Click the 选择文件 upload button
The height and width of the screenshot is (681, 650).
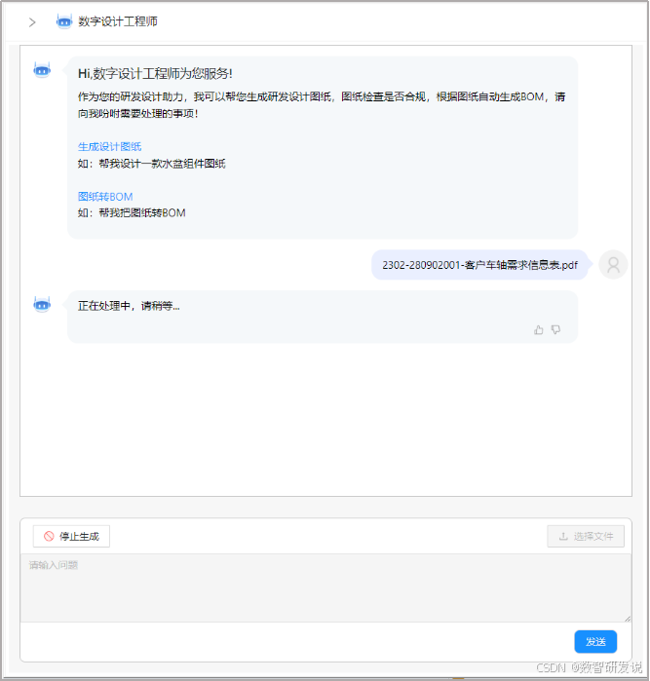(586, 537)
